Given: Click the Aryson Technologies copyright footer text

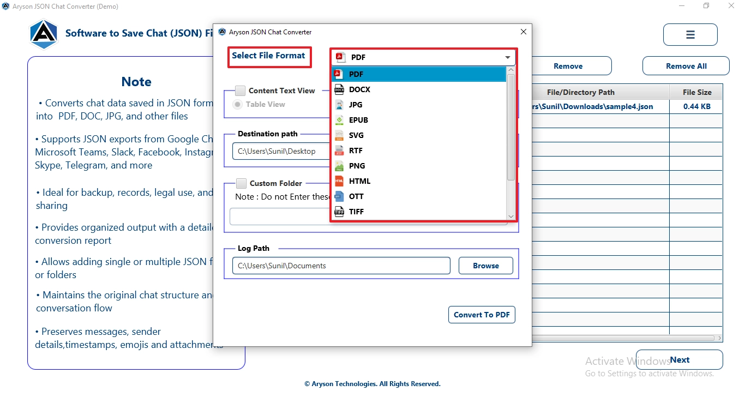Looking at the screenshot, I should pos(372,384).
